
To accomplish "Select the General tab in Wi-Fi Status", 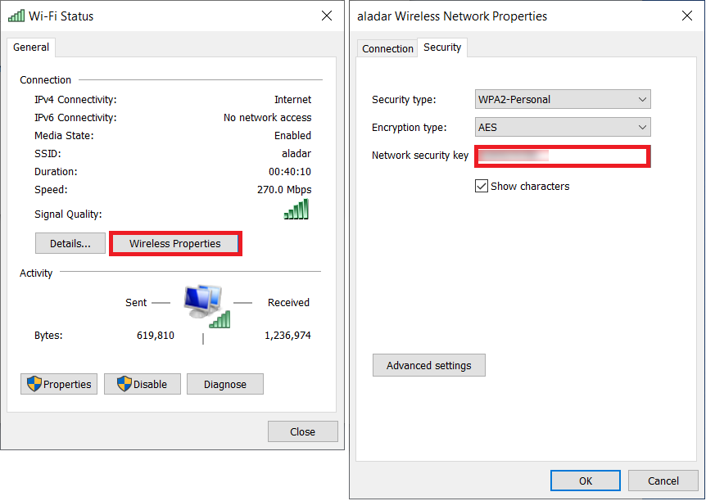I will [x=31, y=47].
